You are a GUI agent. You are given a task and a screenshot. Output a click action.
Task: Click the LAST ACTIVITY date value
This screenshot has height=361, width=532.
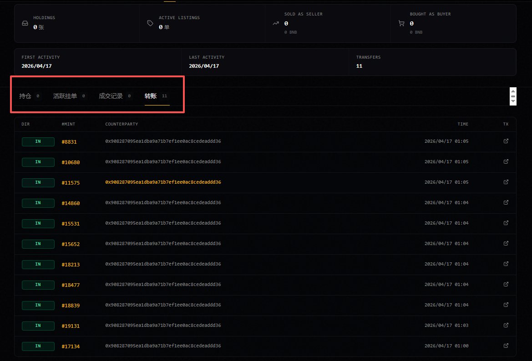coord(204,66)
